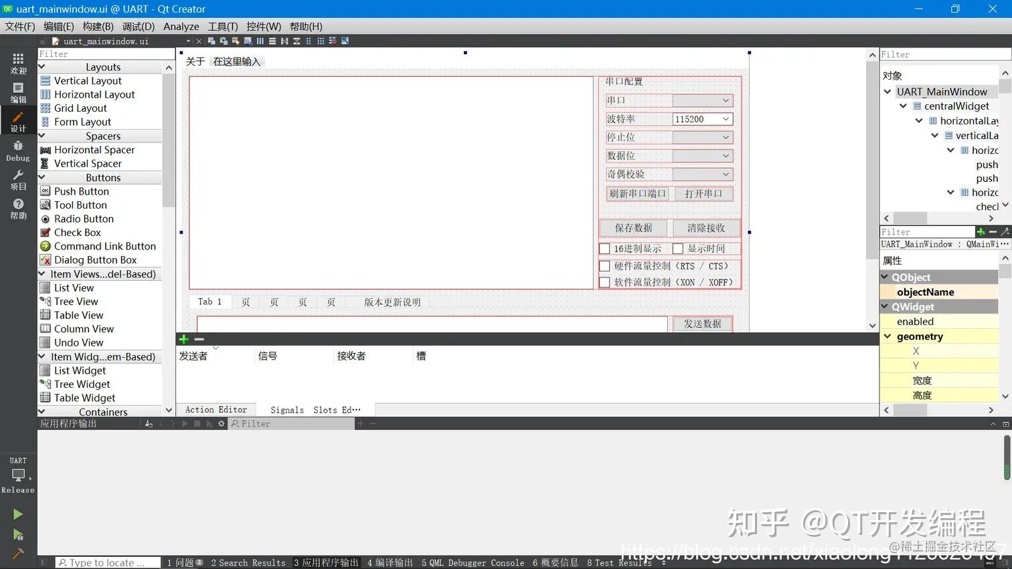Click the Adjust Size toolbar icon

345,41
